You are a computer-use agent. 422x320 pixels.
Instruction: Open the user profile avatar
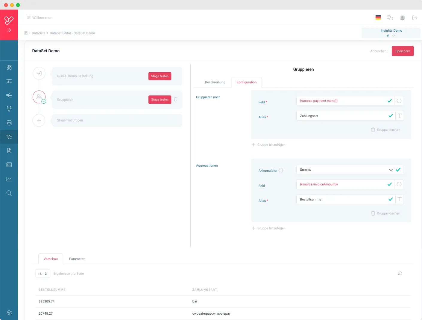point(403,18)
